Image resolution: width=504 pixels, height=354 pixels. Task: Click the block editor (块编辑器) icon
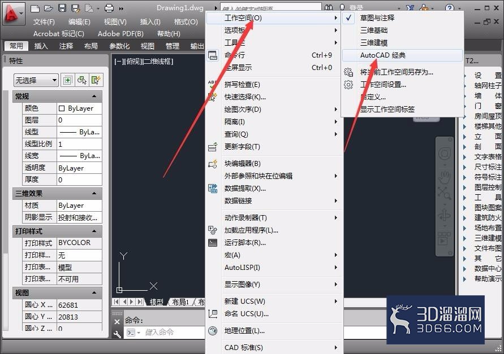[213, 164]
